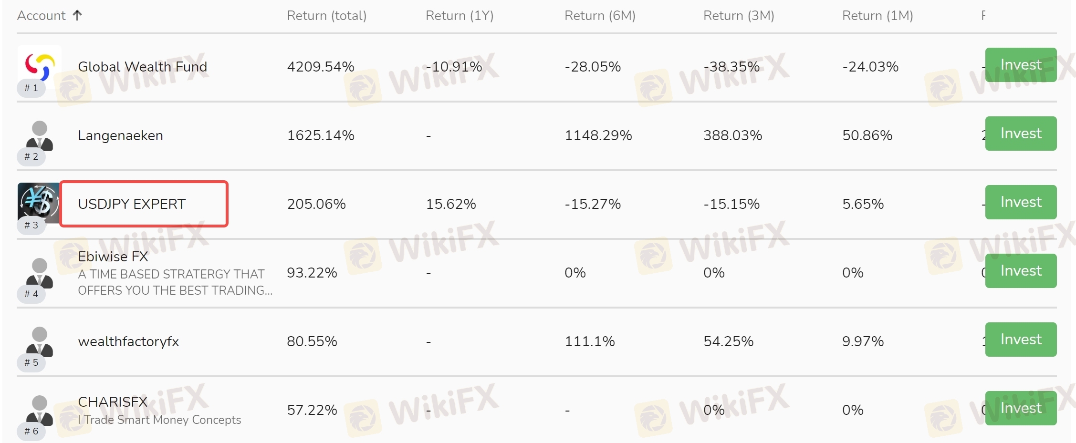Invest in CHARISFX account
The width and height of the screenshot is (1076, 443).
pyautogui.click(x=1021, y=408)
